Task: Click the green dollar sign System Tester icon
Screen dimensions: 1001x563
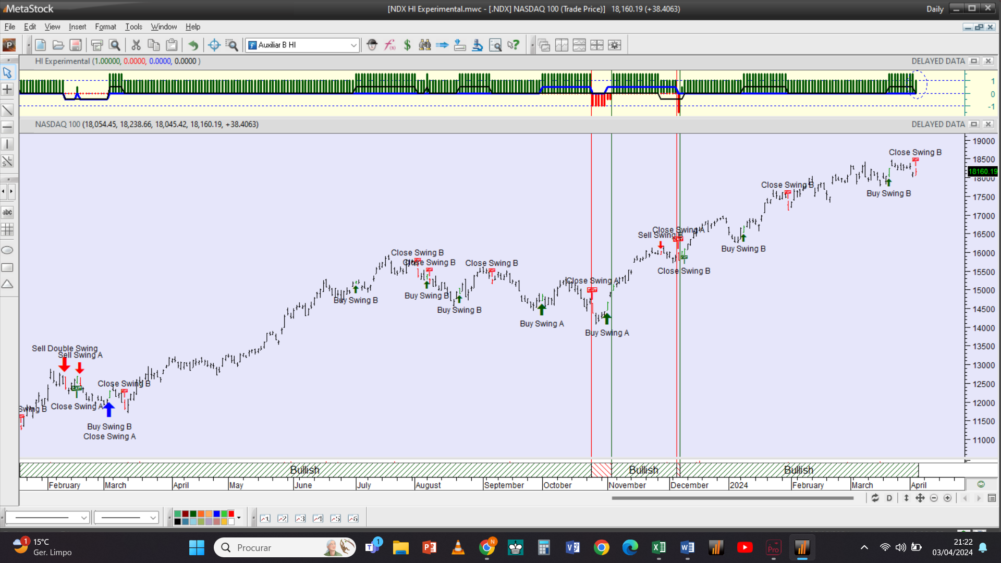Action: coord(407,45)
